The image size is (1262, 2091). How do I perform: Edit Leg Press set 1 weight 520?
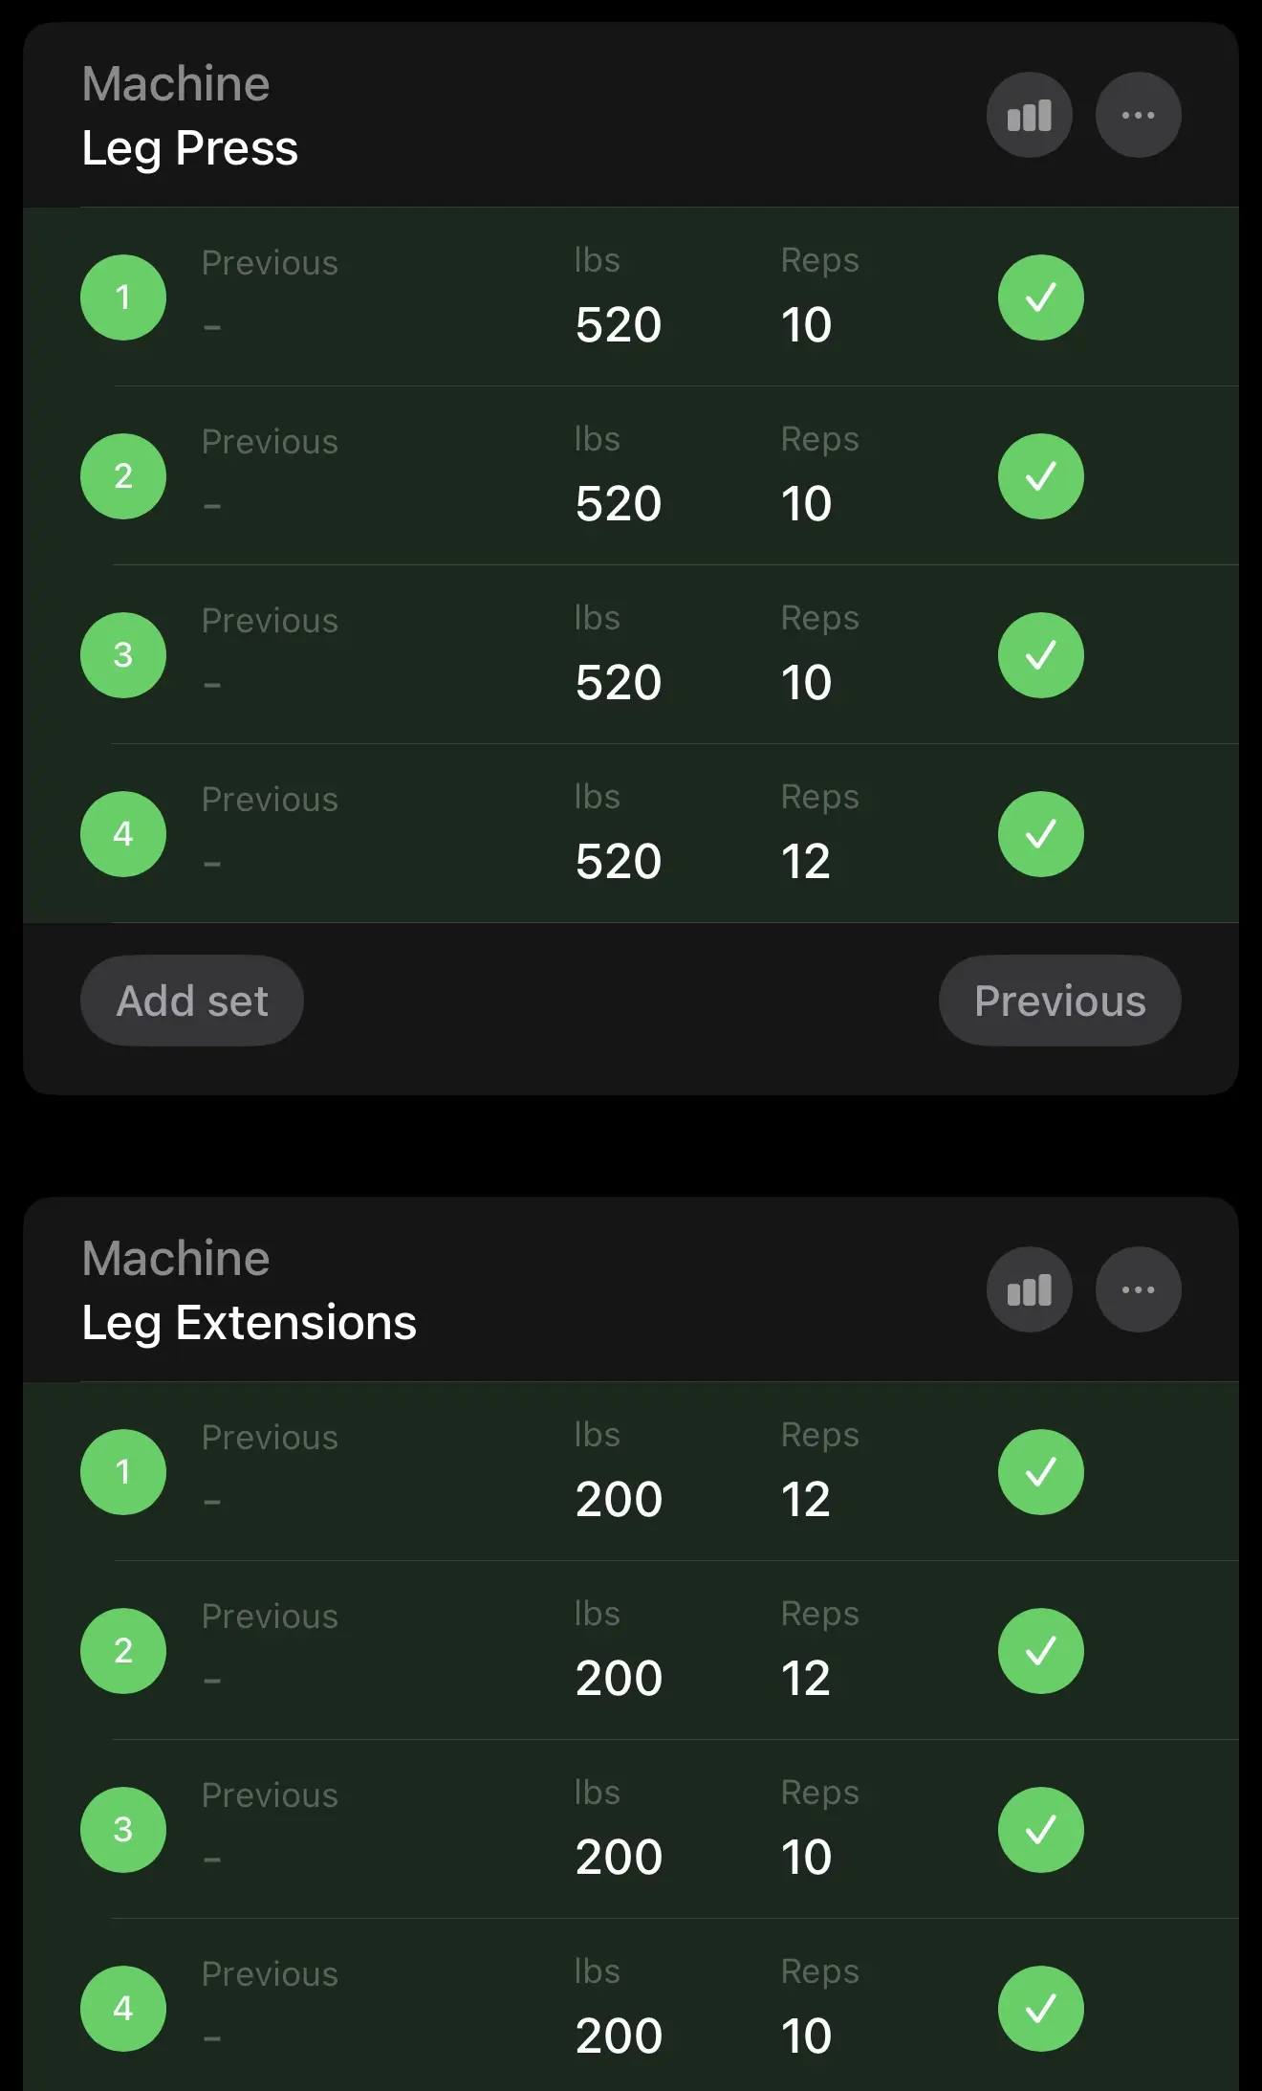tap(619, 325)
